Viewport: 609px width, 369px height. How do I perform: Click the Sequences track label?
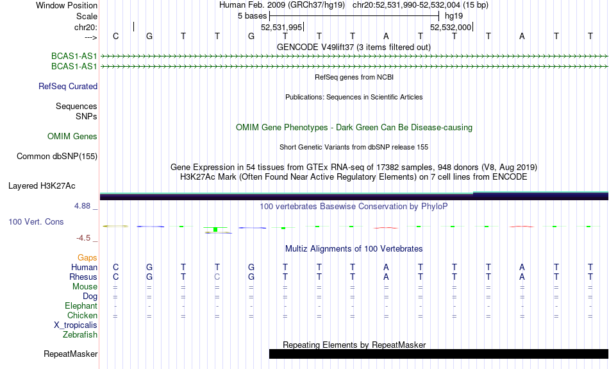(x=76, y=106)
